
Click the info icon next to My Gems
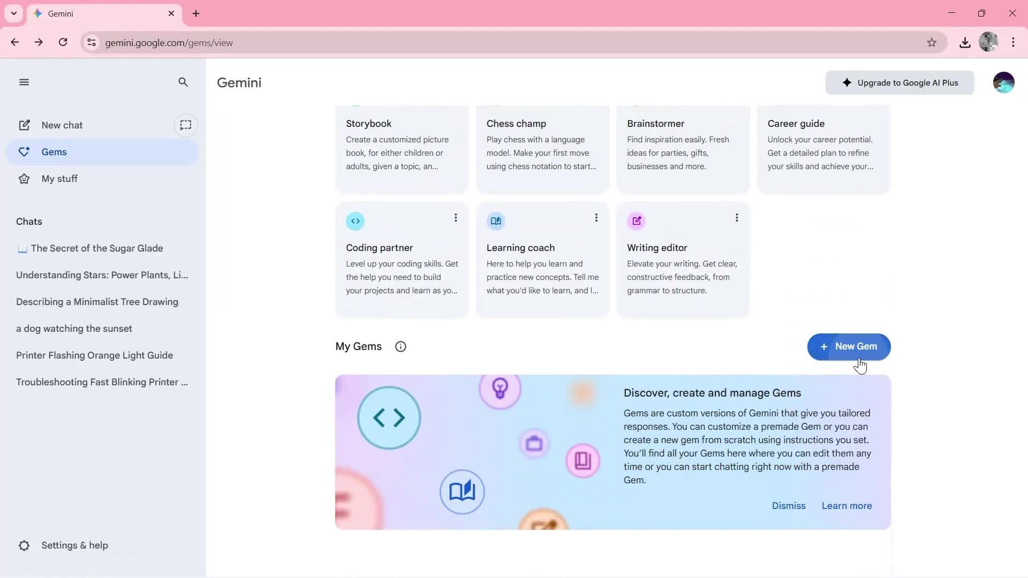tap(400, 346)
